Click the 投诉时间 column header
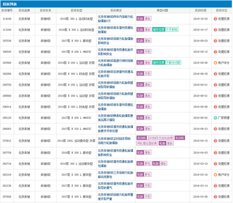This screenshot has height=203, width=233. tap(201, 10)
